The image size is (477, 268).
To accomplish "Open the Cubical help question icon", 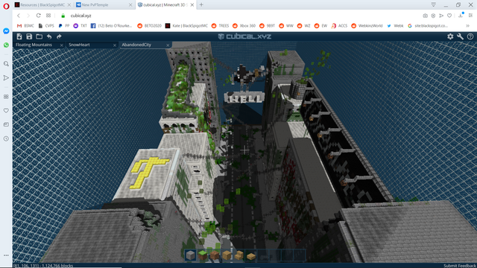I will point(470,36).
